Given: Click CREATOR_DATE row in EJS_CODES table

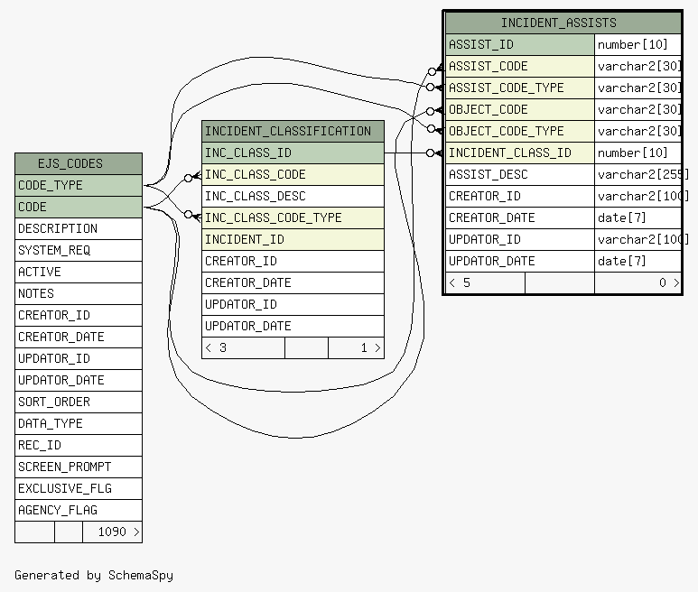Looking at the screenshot, I should pos(79,337).
